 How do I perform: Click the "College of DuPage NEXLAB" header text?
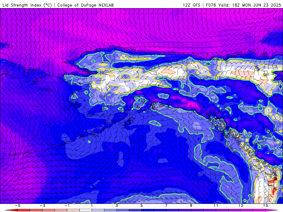(x=86, y=5)
